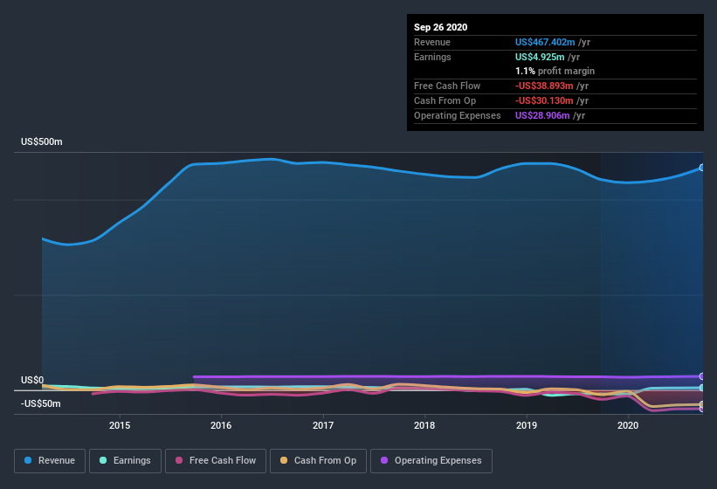This screenshot has width=717, height=489.
Task: Click the Earnings label in tooltip
Action: (x=432, y=57)
